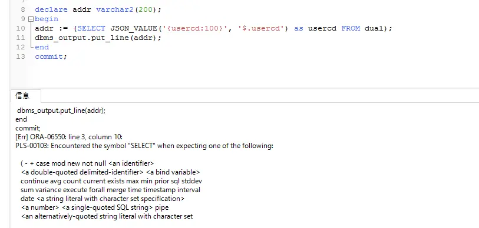The height and width of the screenshot is (228, 479).
Task: Click line number 13 in gutter
Action: pos(21,56)
